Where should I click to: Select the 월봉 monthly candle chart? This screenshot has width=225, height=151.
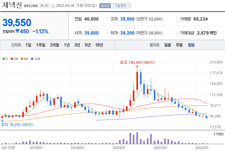[x=191, y=45]
